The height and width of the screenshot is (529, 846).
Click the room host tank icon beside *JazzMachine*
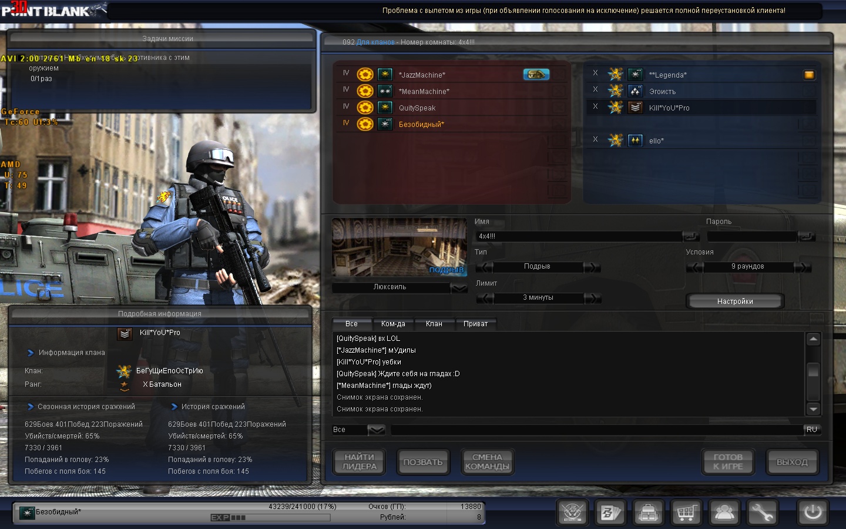tap(536, 74)
